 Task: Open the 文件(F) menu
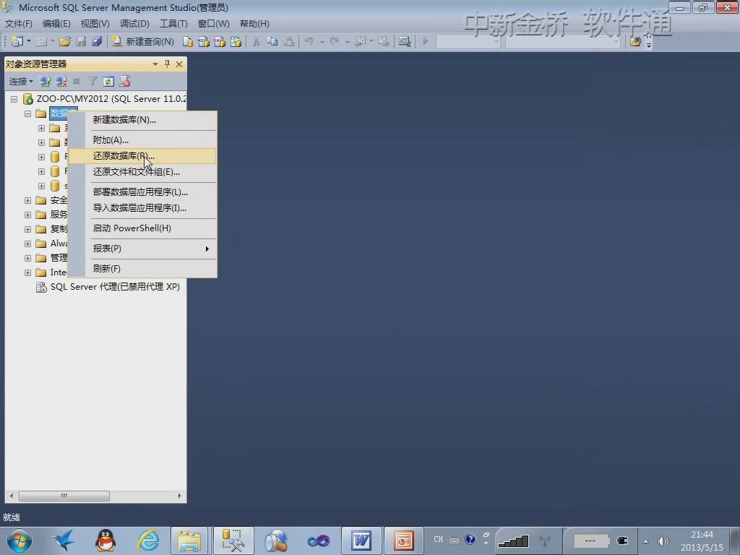[18, 24]
